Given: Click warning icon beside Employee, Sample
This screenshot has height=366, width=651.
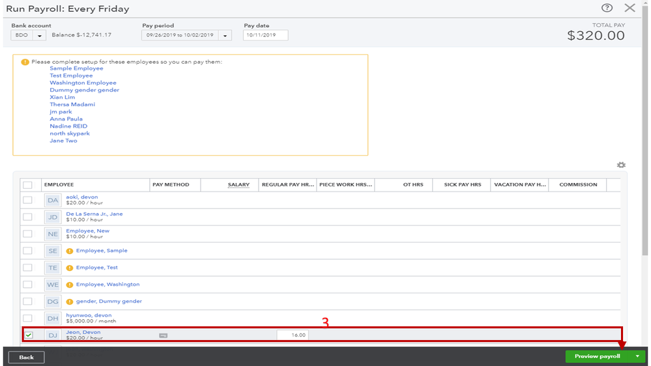Looking at the screenshot, I should click(69, 251).
